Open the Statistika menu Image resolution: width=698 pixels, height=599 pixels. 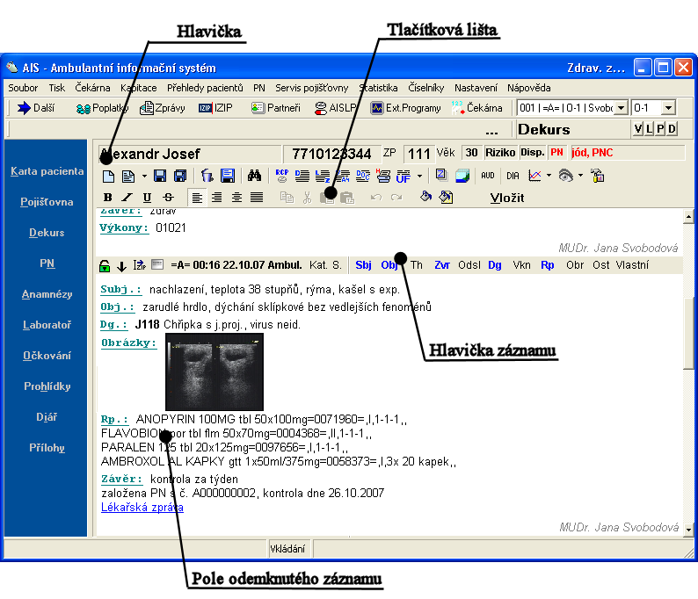pos(378,88)
